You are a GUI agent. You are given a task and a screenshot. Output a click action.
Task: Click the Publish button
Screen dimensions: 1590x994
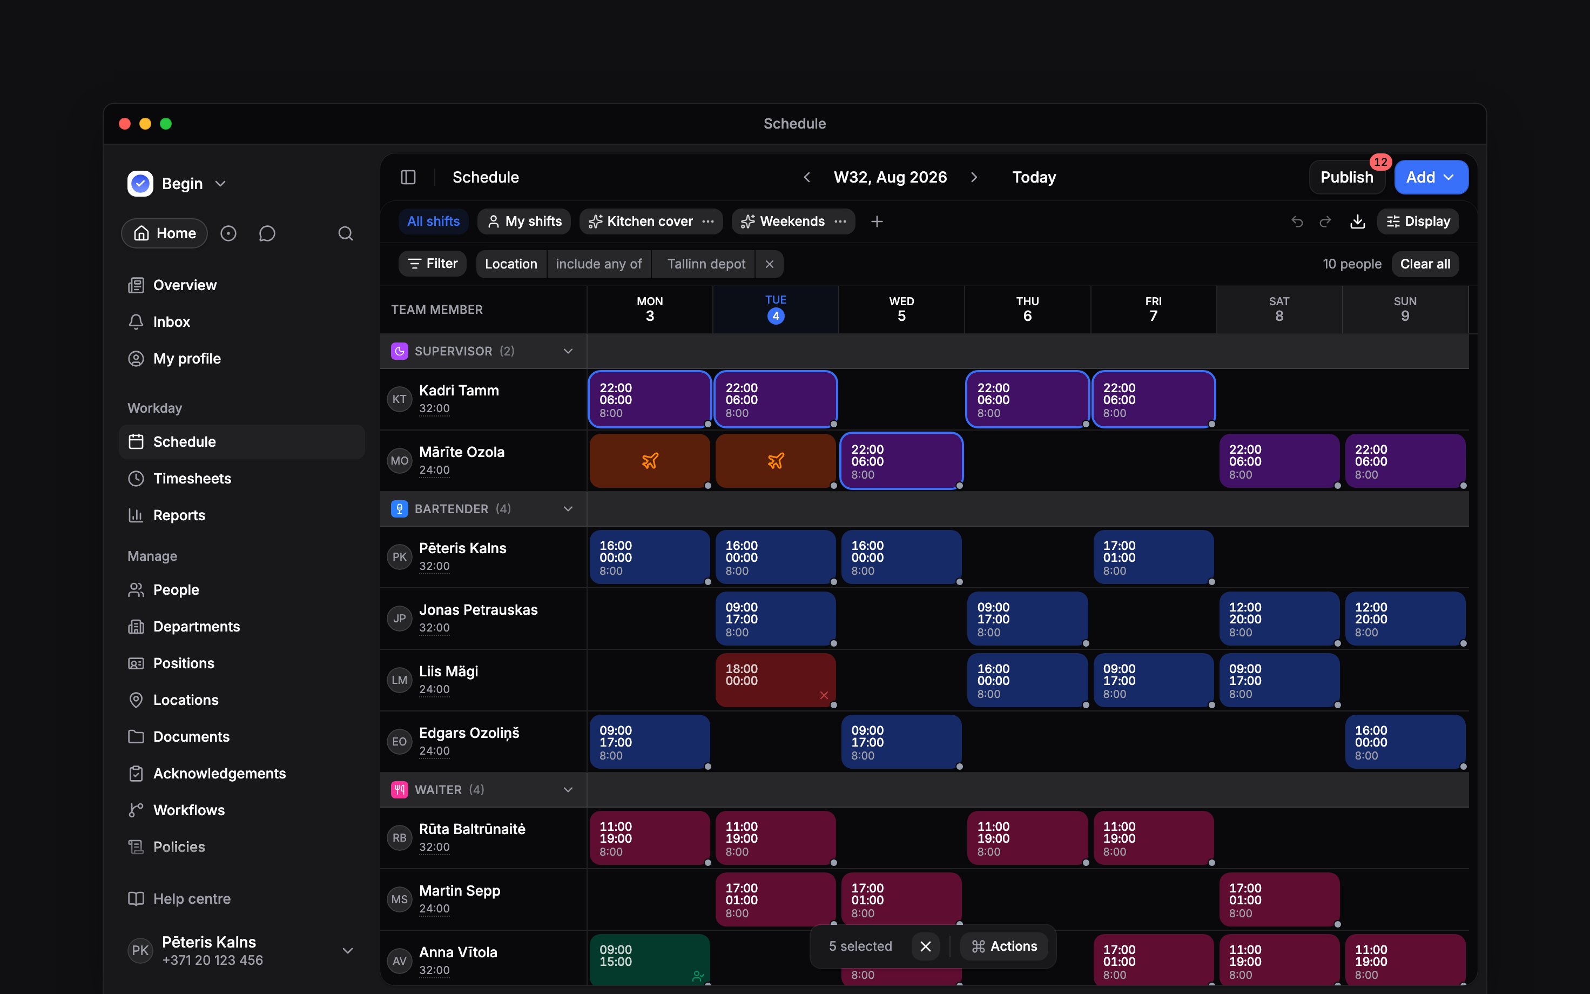pyautogui.click(x=1347, y=177)
